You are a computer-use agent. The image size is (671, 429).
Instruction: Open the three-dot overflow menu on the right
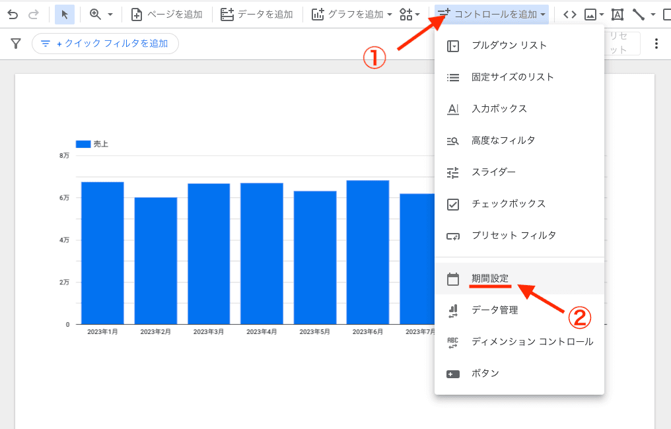656,43
